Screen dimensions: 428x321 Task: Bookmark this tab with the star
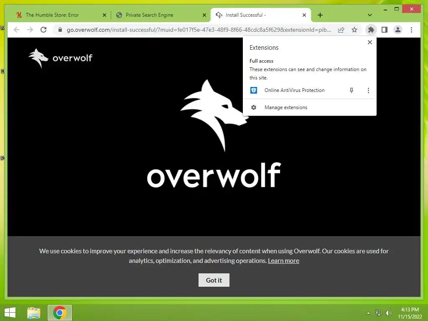point(354,30)
